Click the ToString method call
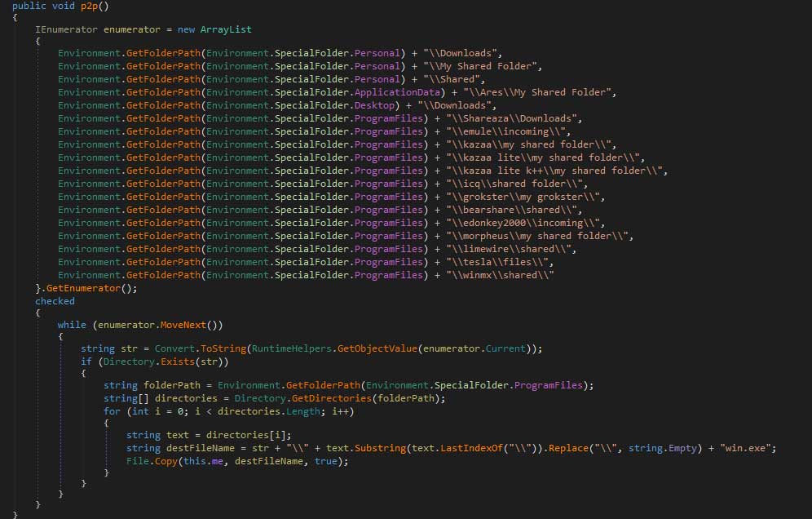812x519 pixels. (223, 348)
